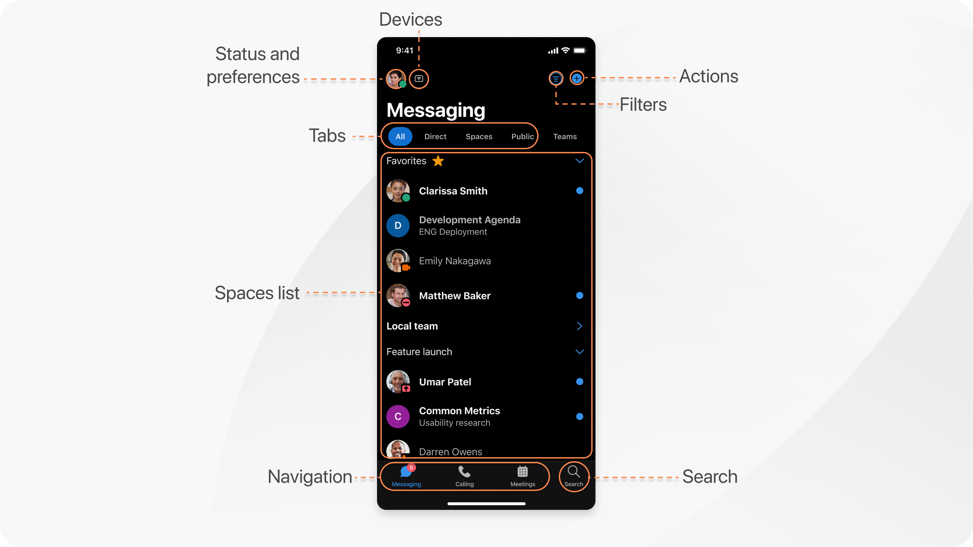
Task: Toggle unread indicator for Matthew Baker
Action: (578, 295)
